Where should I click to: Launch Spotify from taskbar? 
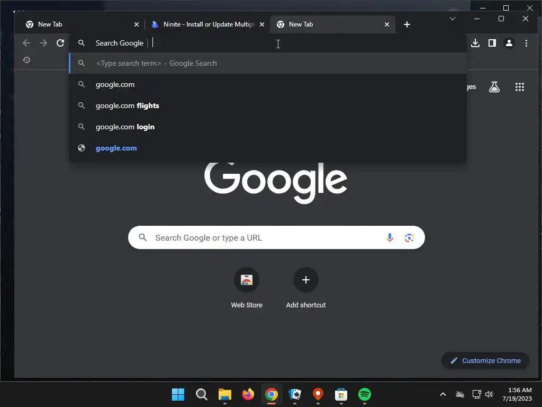click(x=365, y=394)
